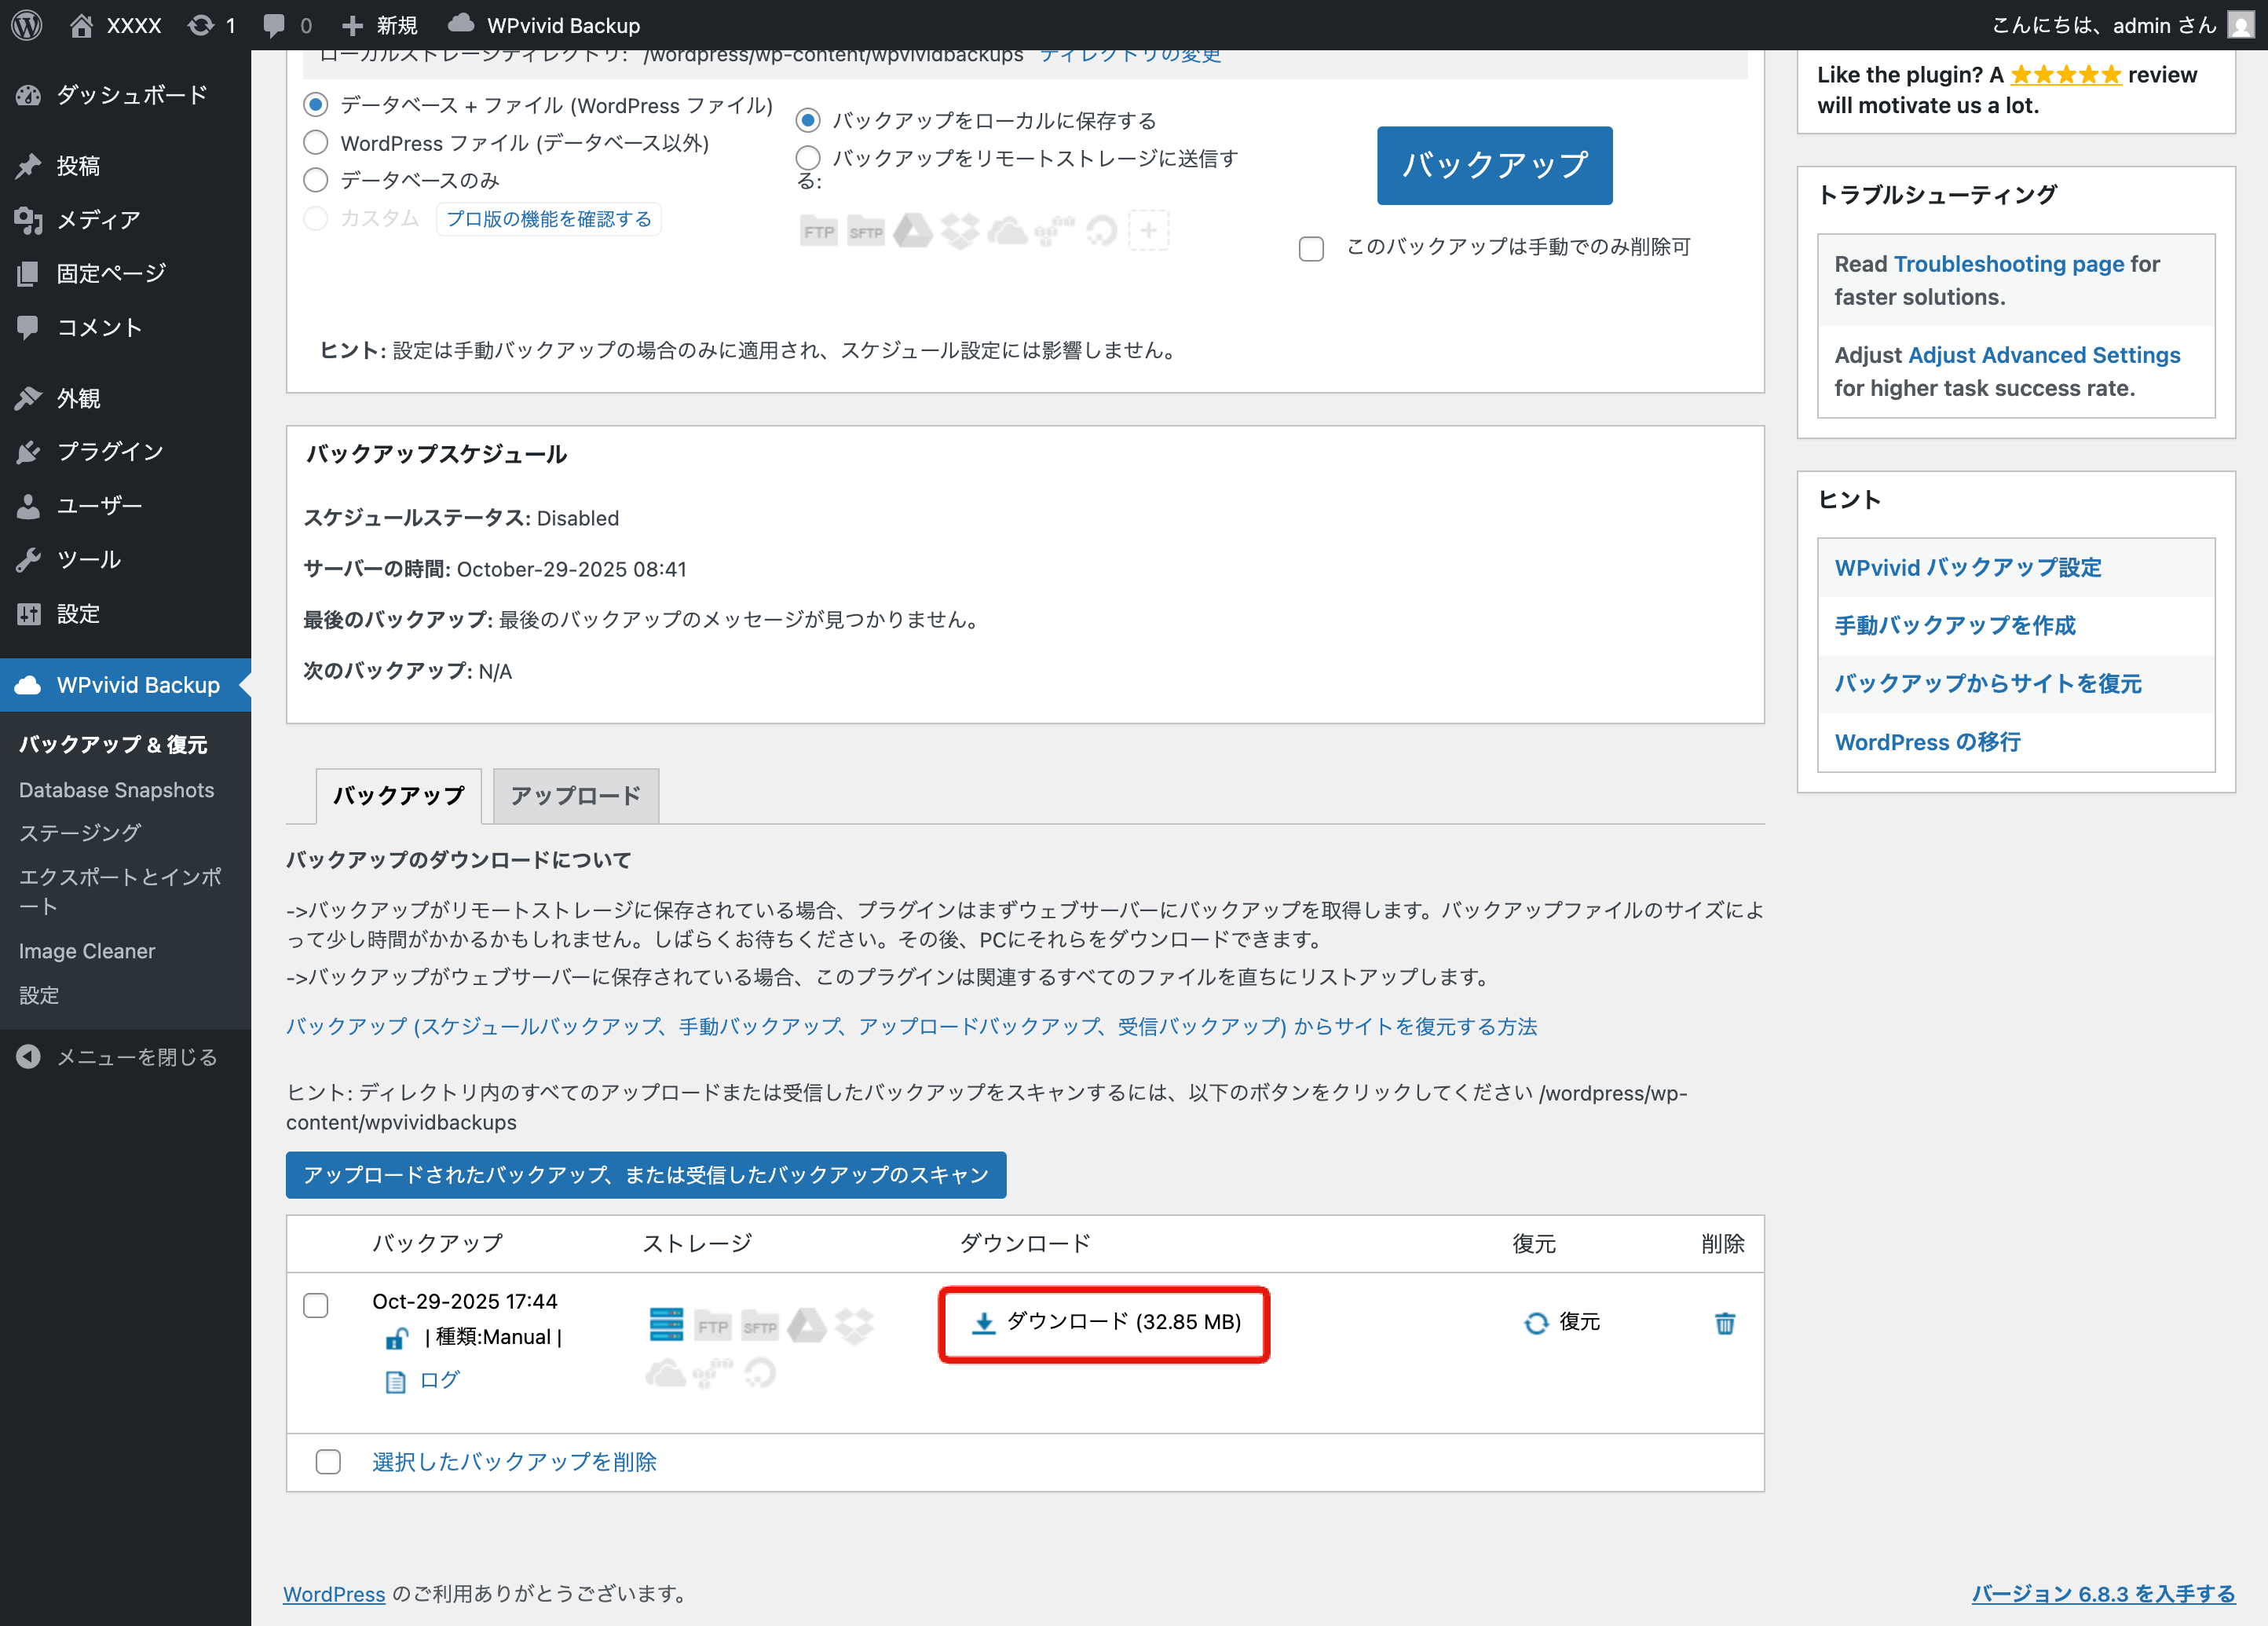The image size is (2268, 1626).
Task: Click the WordPress logo in admin bar
Action: click(x=27, y=25)
